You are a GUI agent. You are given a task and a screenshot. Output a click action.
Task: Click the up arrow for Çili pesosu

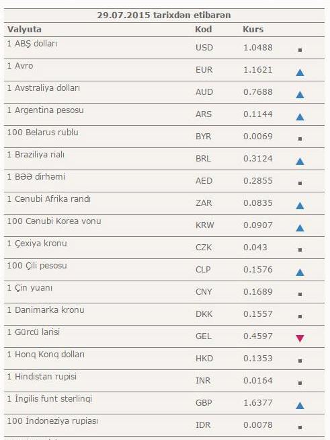pos(300,272)
